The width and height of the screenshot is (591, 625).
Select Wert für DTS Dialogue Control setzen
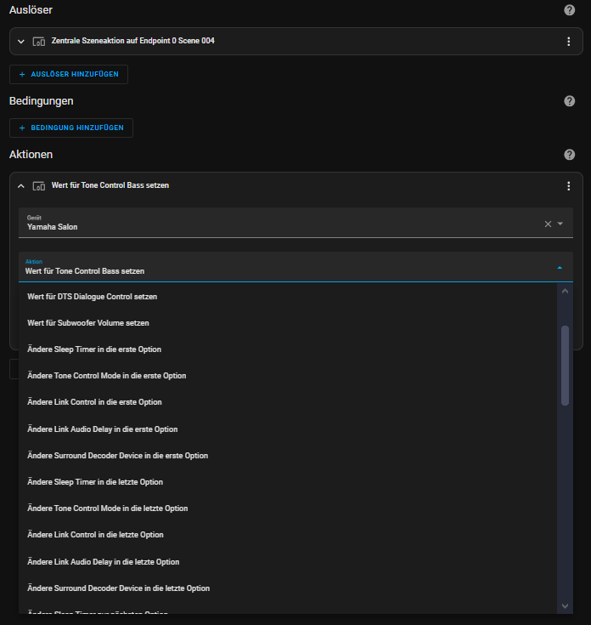287,297
